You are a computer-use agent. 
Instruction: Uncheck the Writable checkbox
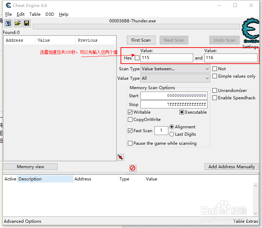pos(130,112)
